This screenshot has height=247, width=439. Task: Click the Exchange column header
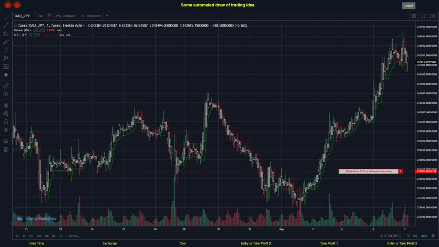coord(110,244)
